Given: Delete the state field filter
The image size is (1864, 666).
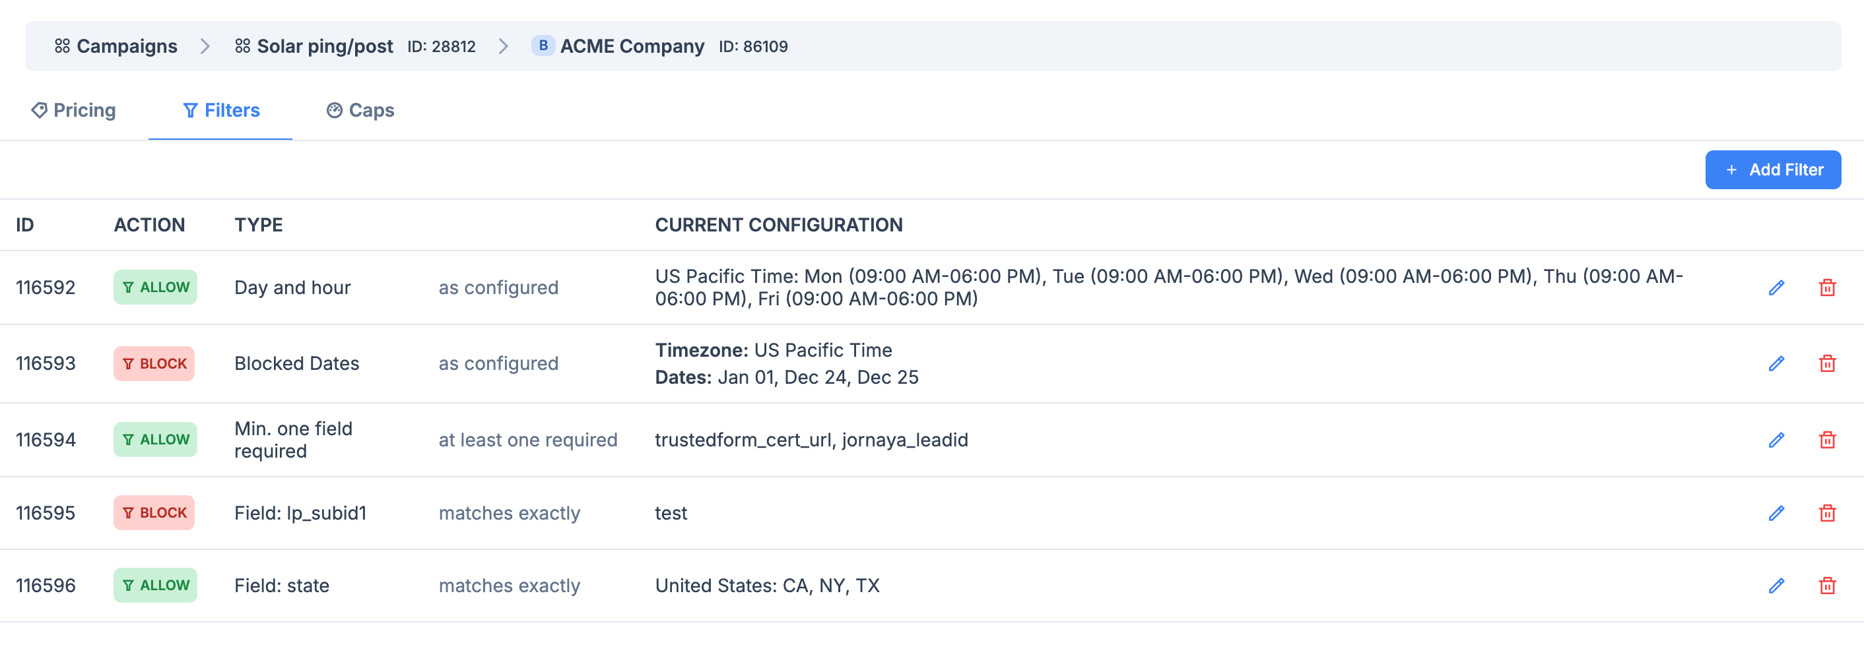Looking at the screenshot, I should tap(1826, 586).
